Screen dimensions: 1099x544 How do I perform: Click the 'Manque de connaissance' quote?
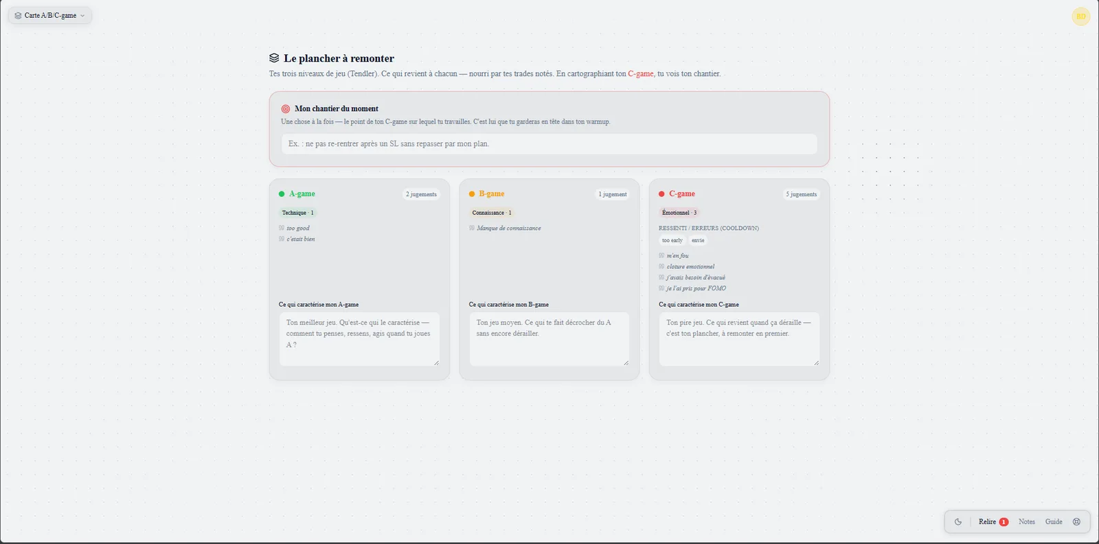click(509, 228)
